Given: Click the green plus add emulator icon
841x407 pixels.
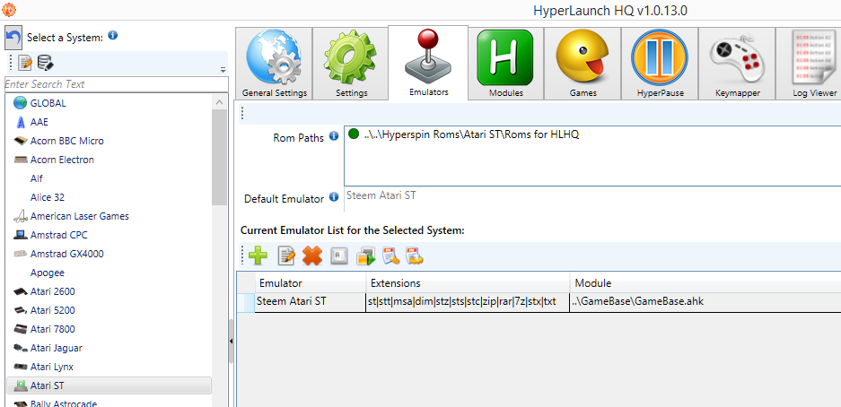Looking at the screenshot, I should [x=258, y=256].
